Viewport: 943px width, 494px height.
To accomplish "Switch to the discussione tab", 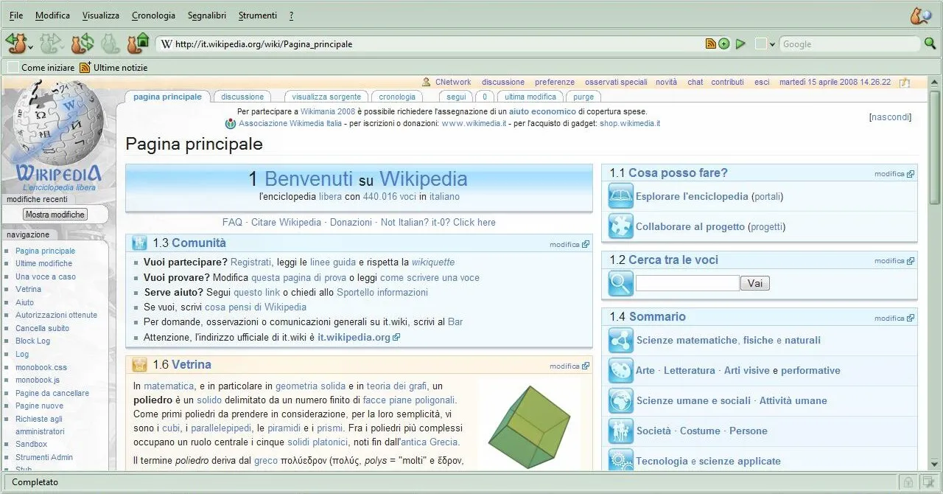I will coord(242,97).
